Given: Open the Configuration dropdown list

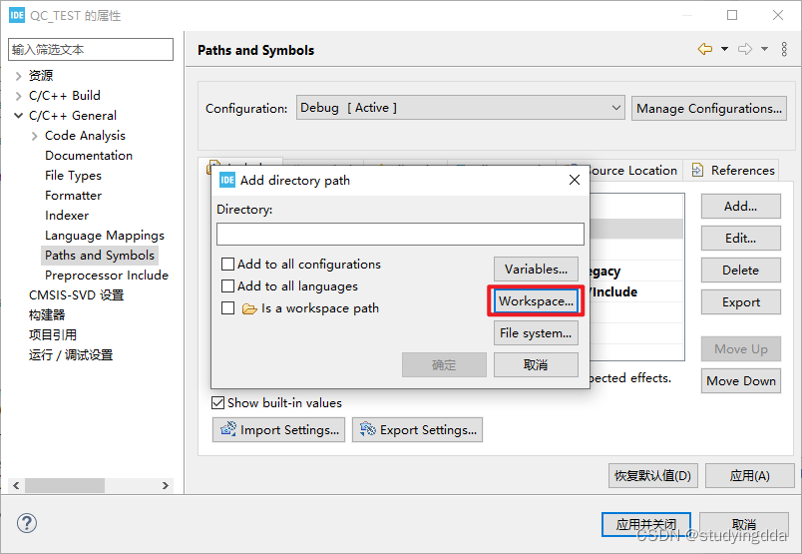Looking at the screenshot, I should pyautogui.click(x=460, y=108).
